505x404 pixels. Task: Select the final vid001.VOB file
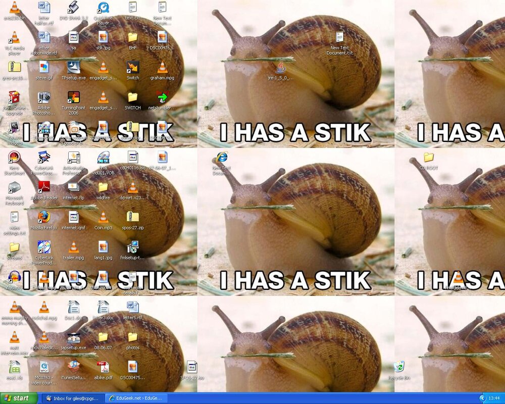[x=103, y=157]
